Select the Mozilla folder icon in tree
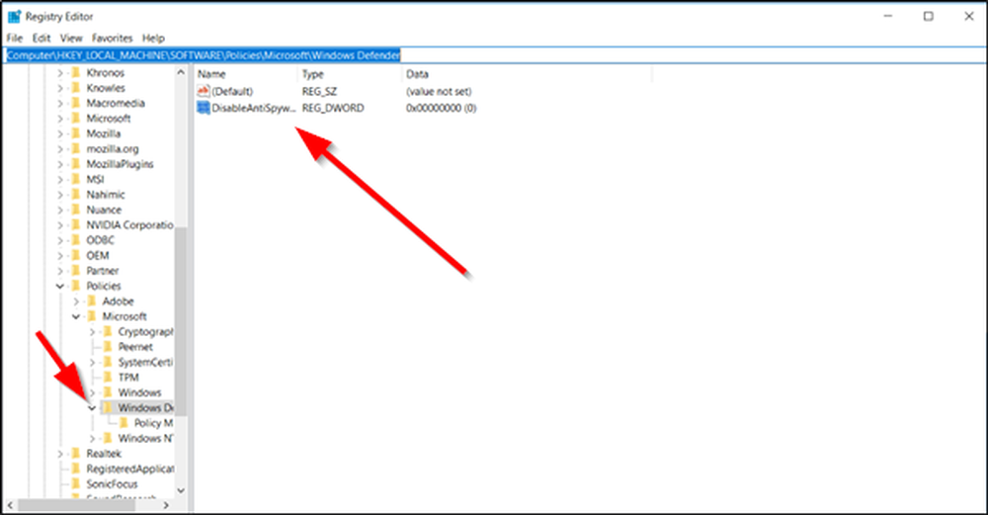The height and width of the screenshot is (515, 988). coord(77,133)
